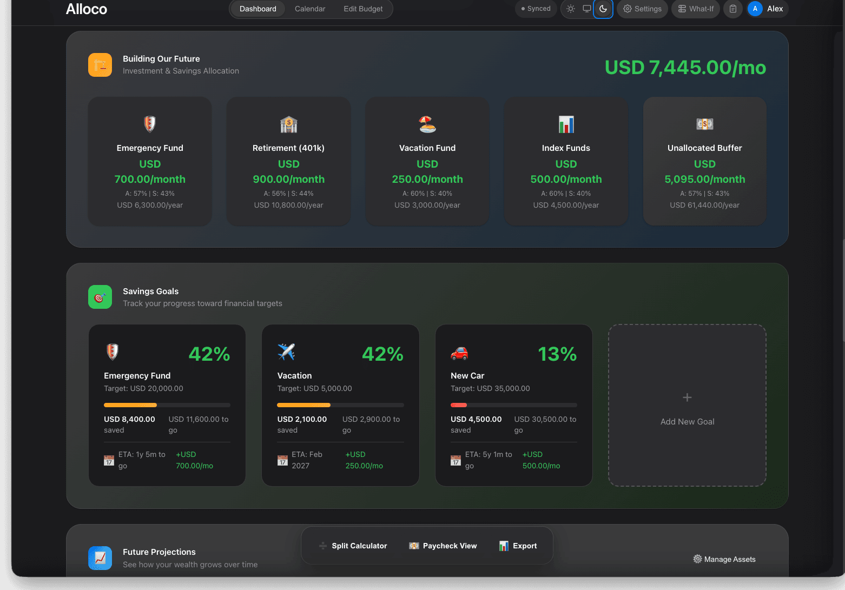The height and width of the screenshot is (590, 845).
Task: Click Export in bottom toolbar
Action: (x=518, y=546)
